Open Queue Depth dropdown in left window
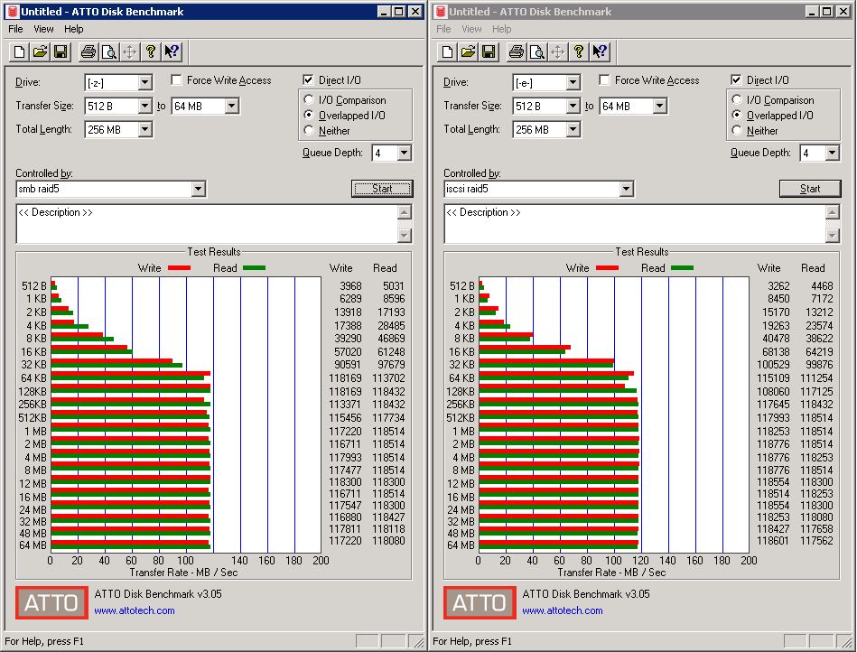This screenshot has width=857, height=652. coord(404,153)
